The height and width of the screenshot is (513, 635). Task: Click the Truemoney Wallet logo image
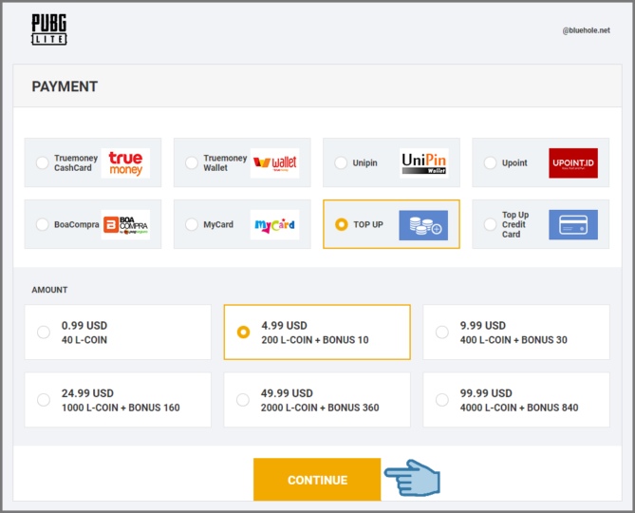pos(274,162)
